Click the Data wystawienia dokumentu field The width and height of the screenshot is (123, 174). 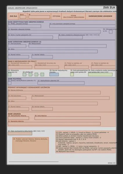coord(20,133)
